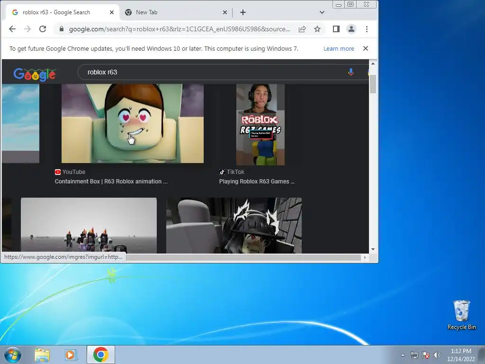The height and width of the screenshot is (364, 485).
Task: Open 'Playing Roblox R63 Games' result link
Action: coord(257,182)
